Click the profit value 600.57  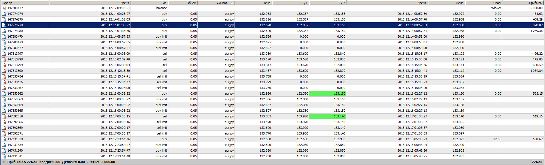click(x=538, y=65)
